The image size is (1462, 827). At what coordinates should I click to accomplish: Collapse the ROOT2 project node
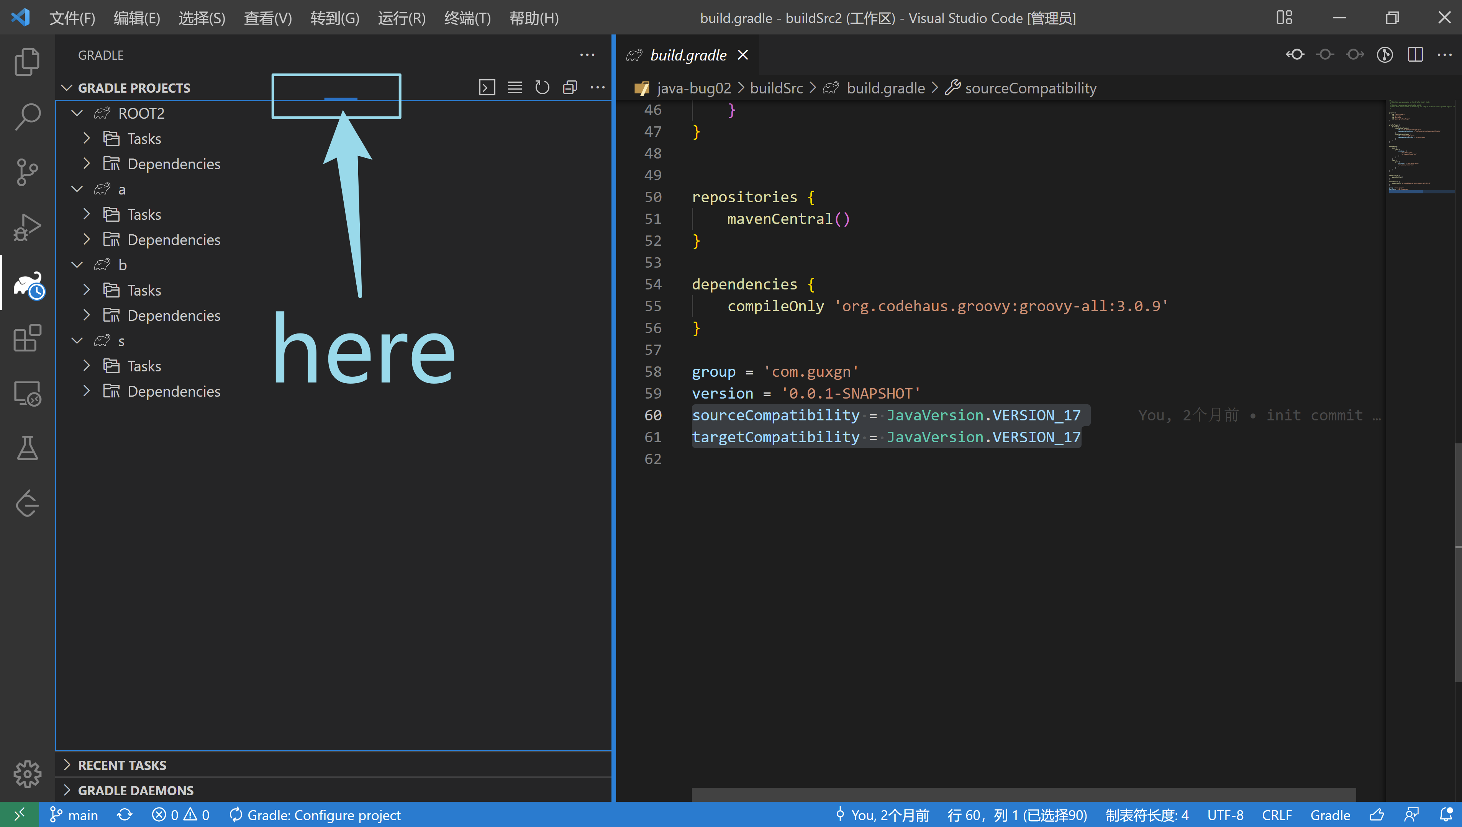tap(77, 113)
